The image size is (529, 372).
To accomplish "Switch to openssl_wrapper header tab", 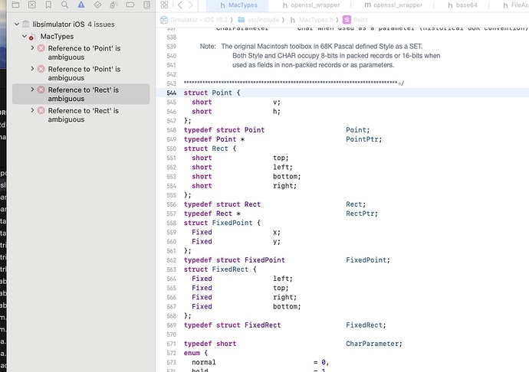I will pyautogui.click(x=311, y=5).
